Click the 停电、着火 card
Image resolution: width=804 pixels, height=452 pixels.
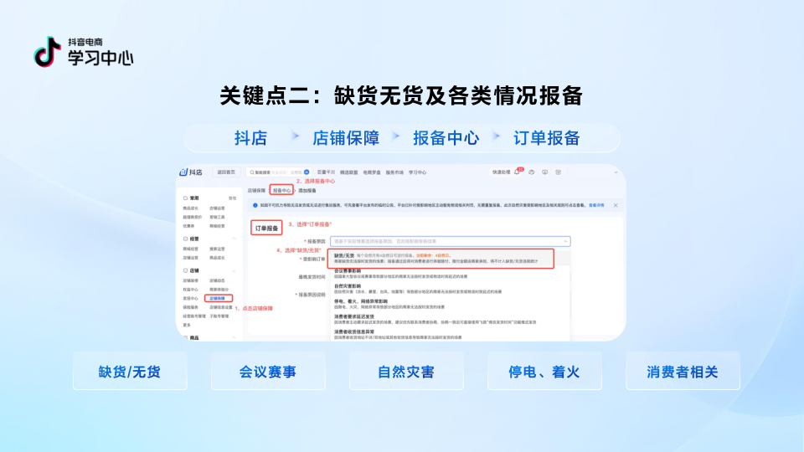click(x=544, y=371)
